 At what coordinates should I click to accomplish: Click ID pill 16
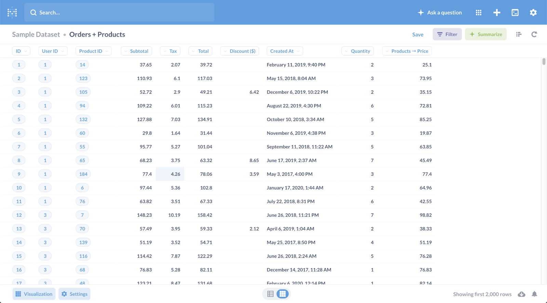19,270
